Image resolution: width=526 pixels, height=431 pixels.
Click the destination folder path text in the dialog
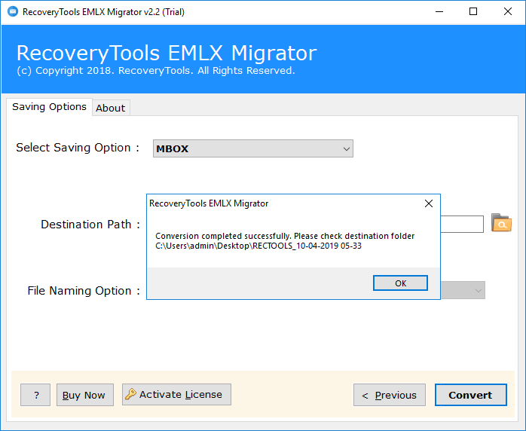point(258,246)
